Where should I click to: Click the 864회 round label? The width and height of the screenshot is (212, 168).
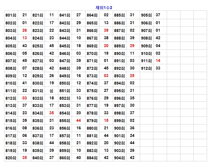click(x=92, y=15)
